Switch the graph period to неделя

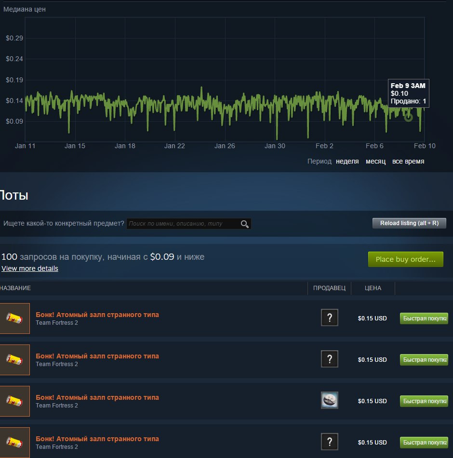click(347, 161)
